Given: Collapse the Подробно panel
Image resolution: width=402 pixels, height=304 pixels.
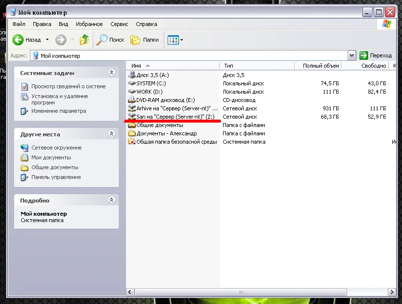Looking at the screenshot, I should [x=111, y=200].
